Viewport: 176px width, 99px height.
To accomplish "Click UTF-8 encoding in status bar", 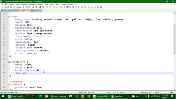I will click(x=157, y=92).
